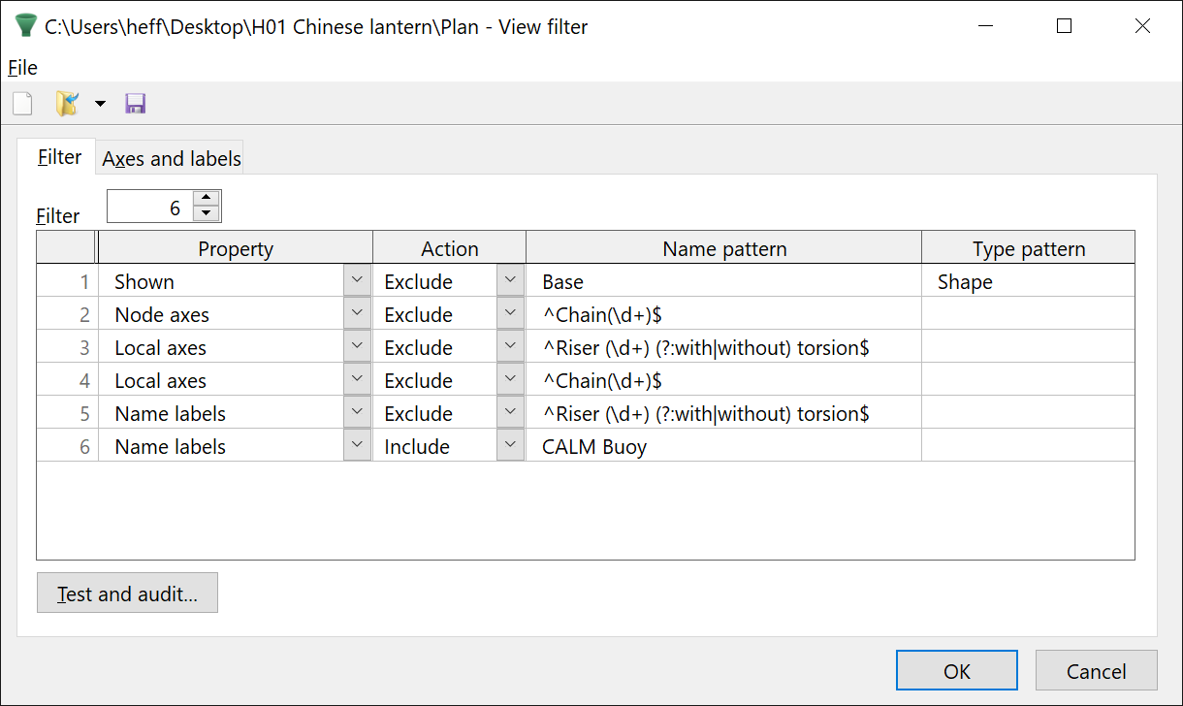The width and height of the screenshot is (1183, 706).
Task: Expand the Open icon's dropdown arrow
Action: (100, 104)
